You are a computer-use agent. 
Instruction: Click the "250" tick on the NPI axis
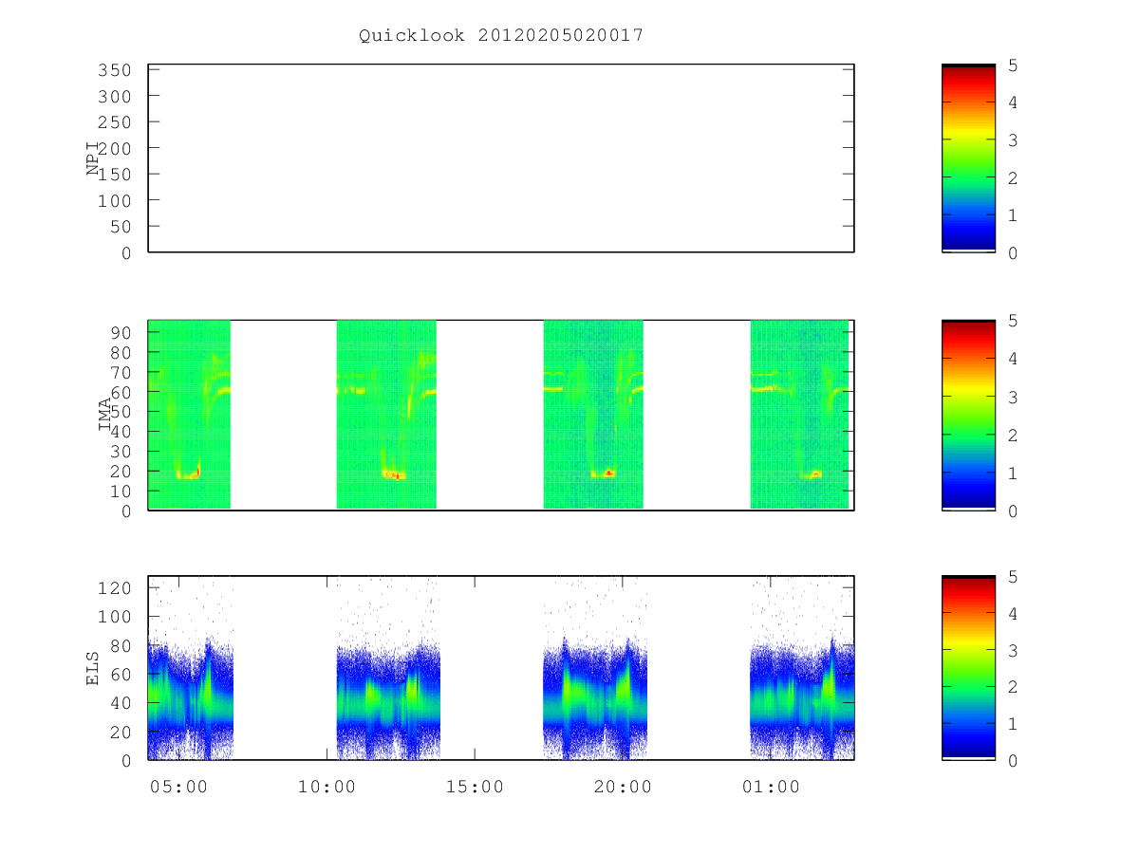pyautogui.click(x=114, y=122)
